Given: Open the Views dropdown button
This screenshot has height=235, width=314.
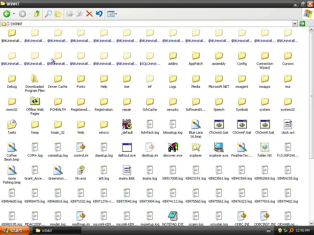Looking at the screenshot, I should point(112,14).
